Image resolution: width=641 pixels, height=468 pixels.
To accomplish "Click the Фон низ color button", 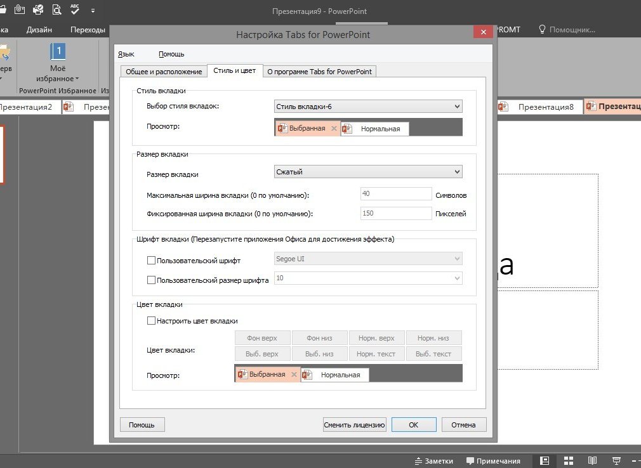I will tap(319, 338).
